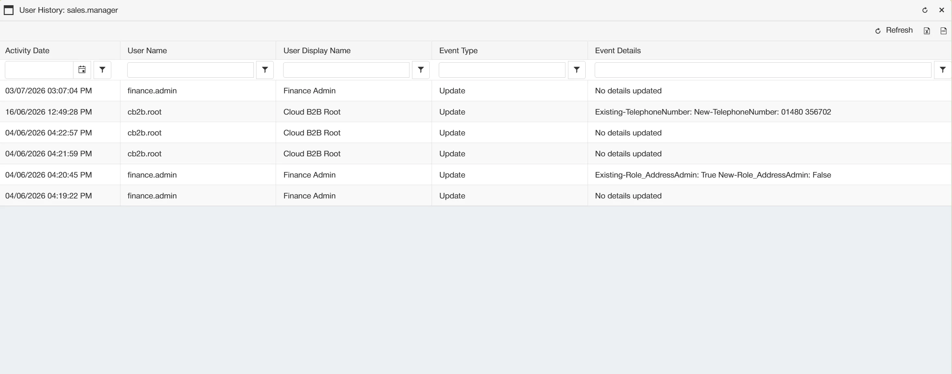Image resolution: width=952 pixels, height=374 pixels.
Task: Open Activity Date filter operator menu
Action: [102, 70]
